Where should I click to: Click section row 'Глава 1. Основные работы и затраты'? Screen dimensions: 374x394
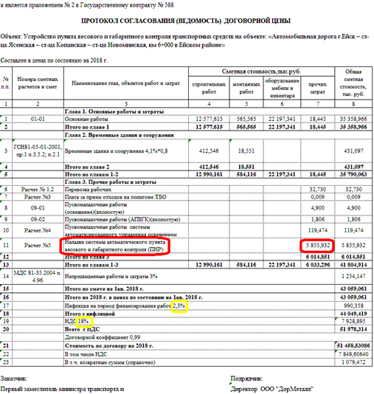tap(114, 111)
